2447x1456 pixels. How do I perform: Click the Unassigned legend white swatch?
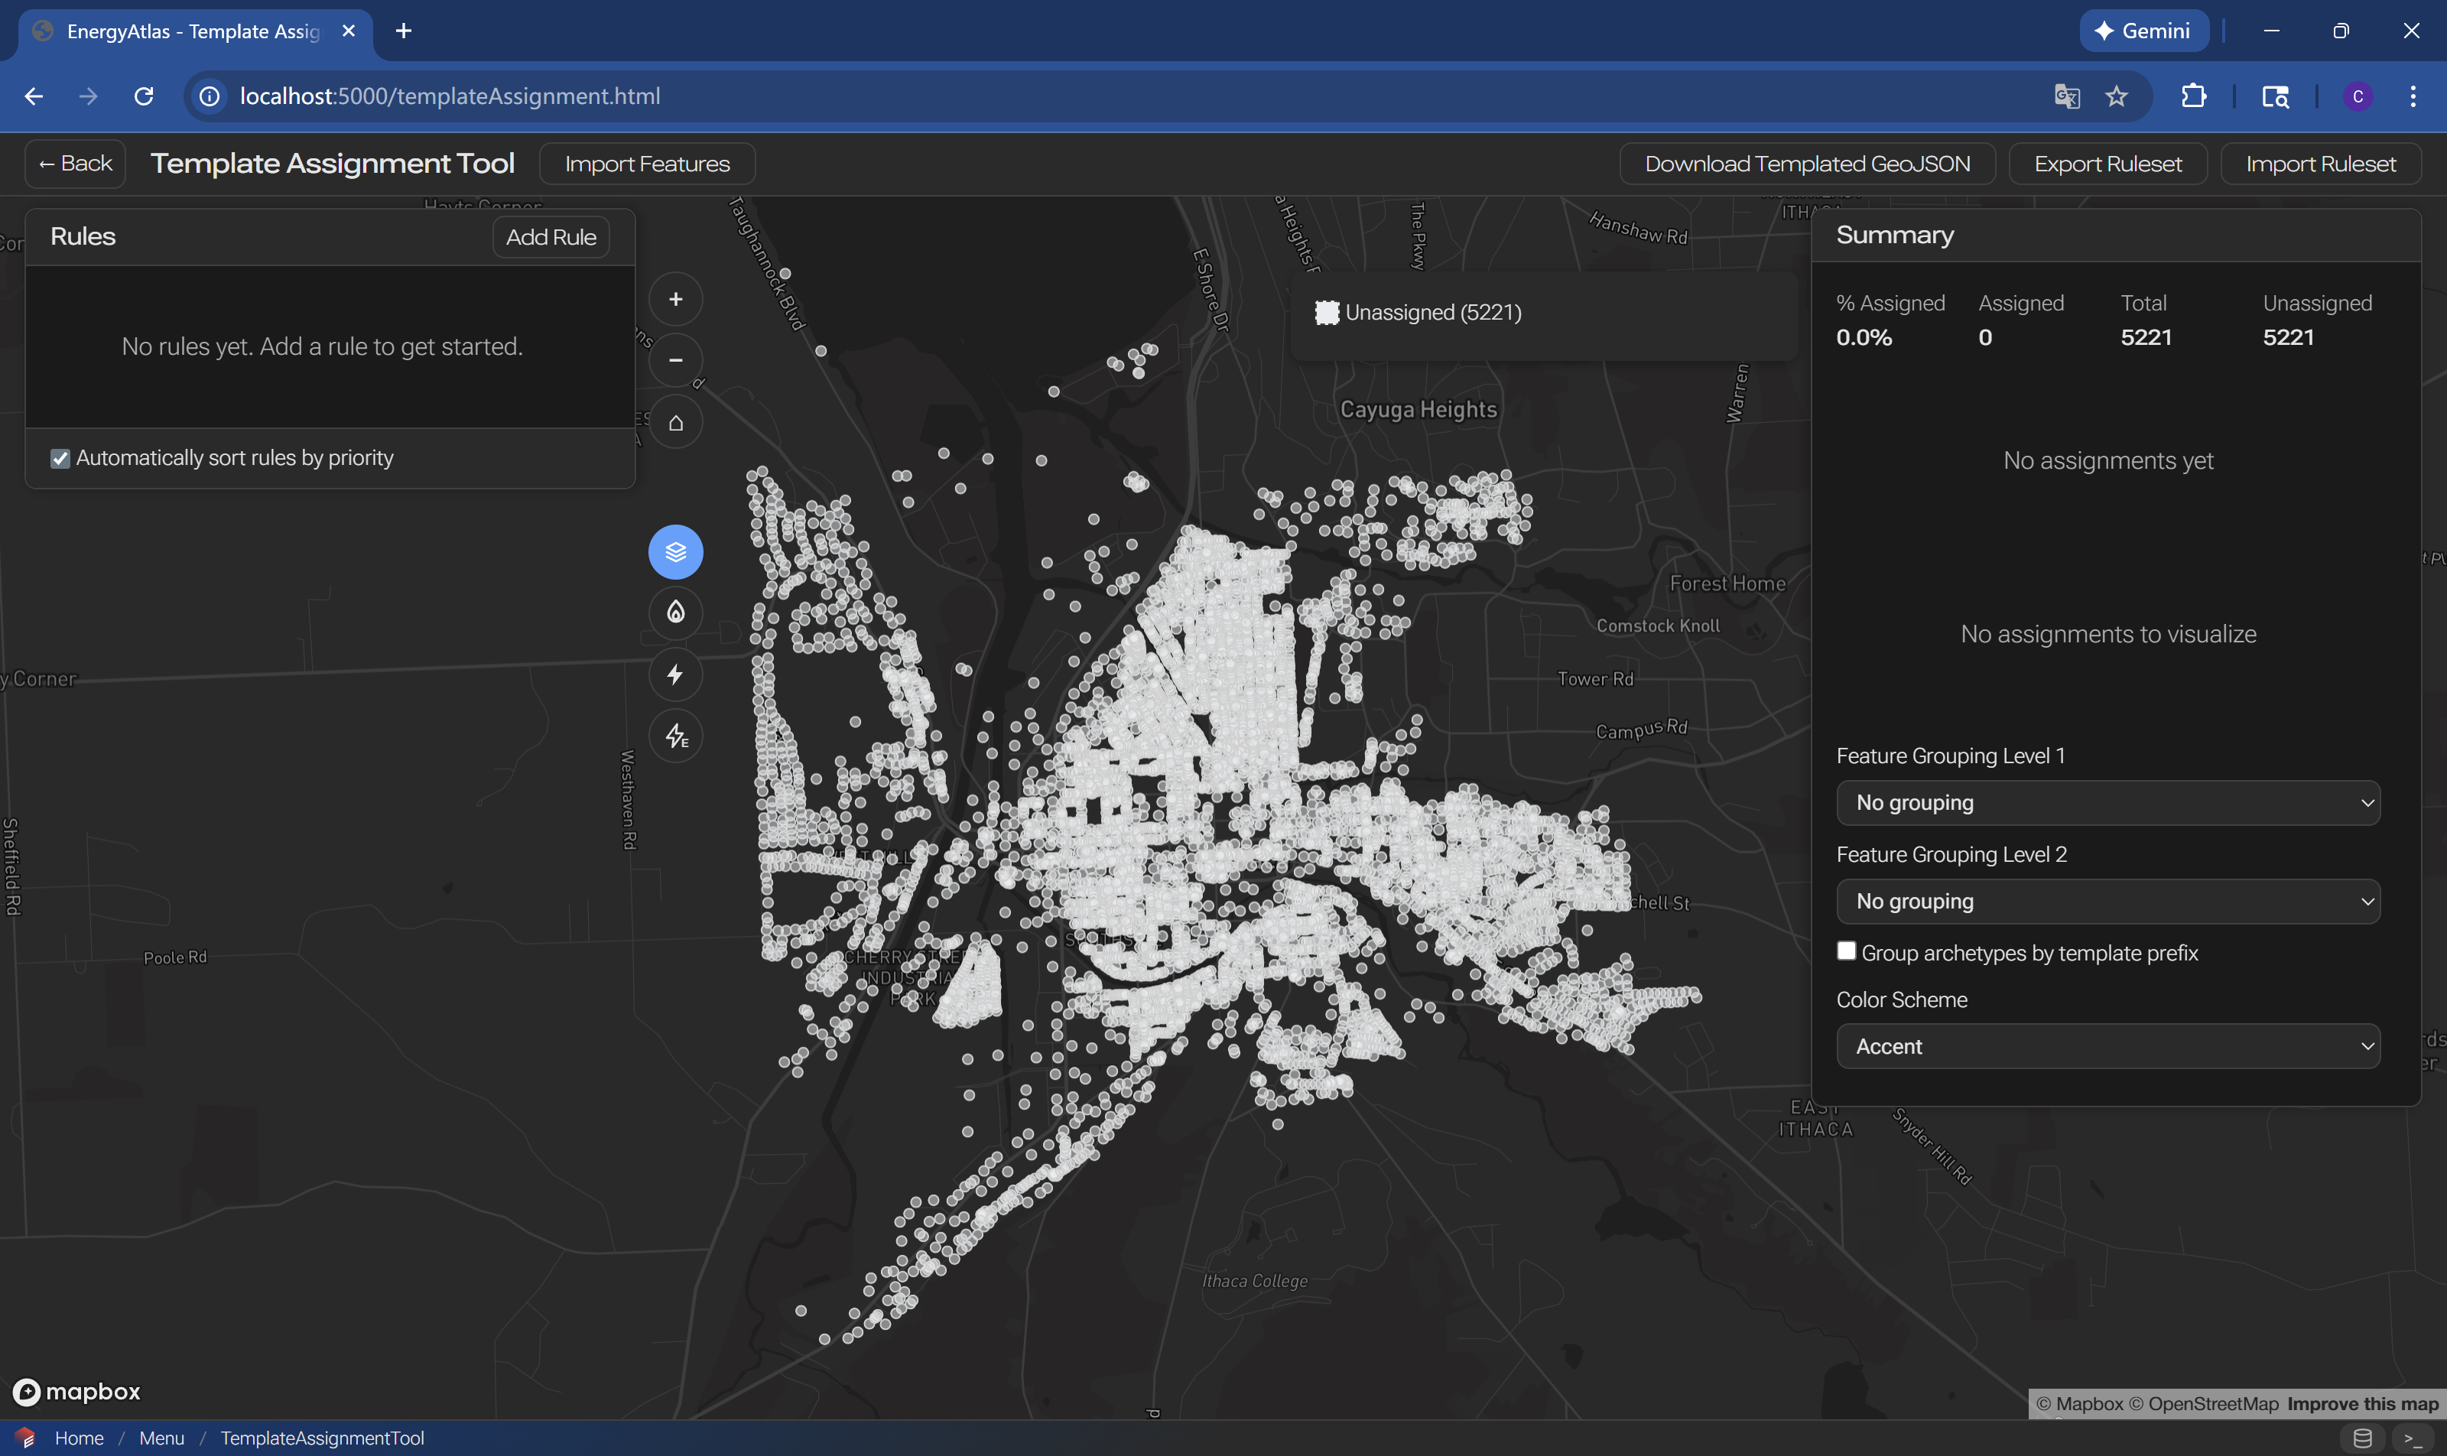[x=1327, y=313]
